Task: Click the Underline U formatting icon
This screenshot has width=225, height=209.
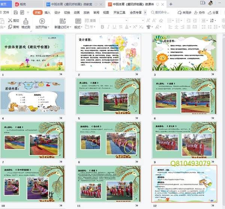Action: 114,27
